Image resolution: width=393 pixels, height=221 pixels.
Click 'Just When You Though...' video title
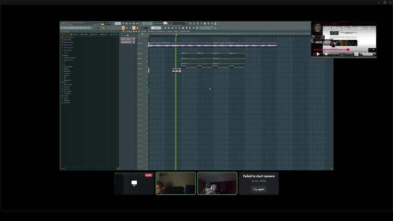(x=344, y=28)
